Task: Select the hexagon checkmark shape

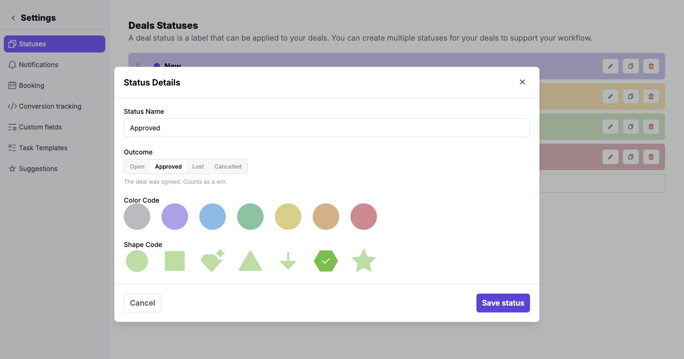Action: (326, 261)
